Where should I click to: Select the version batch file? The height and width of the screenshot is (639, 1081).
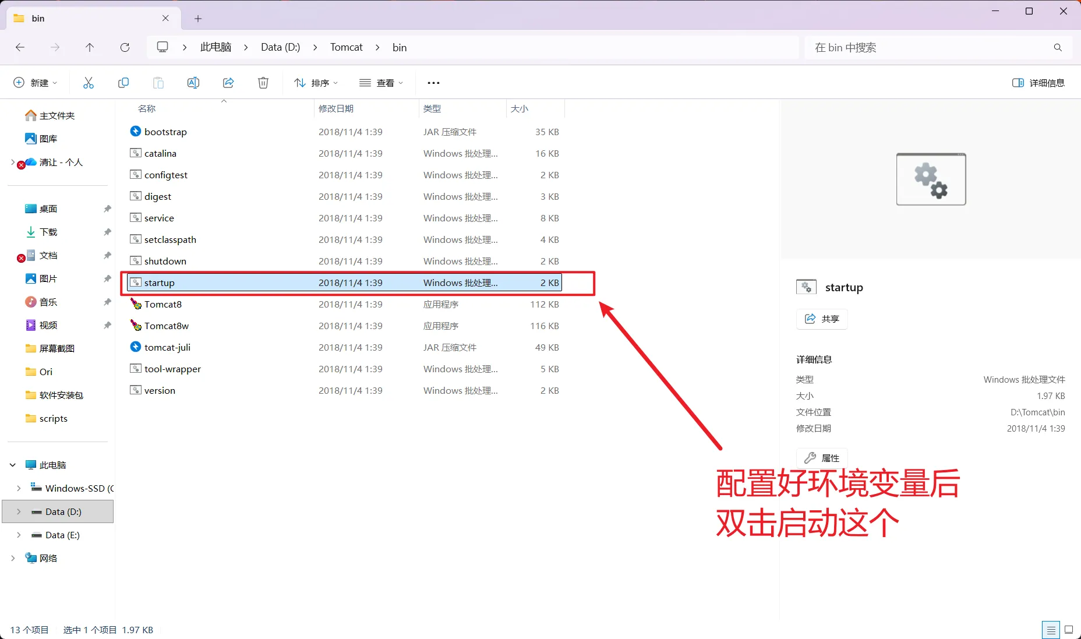344,390
